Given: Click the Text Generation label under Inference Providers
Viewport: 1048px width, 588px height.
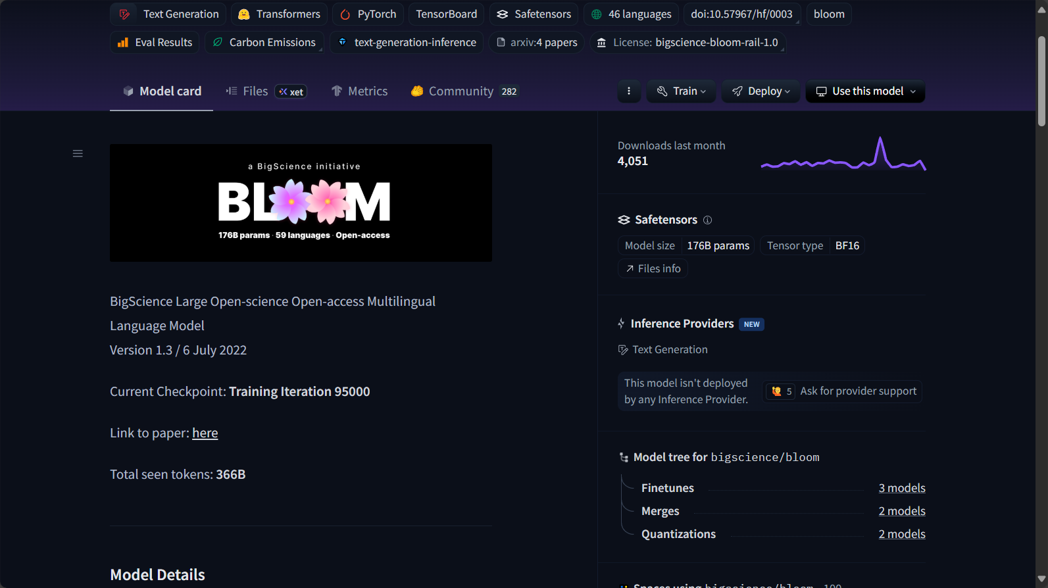Looking at the screenshot, I should point(670,349).
